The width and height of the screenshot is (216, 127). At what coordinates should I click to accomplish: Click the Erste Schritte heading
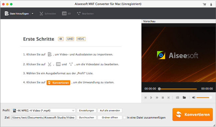point(39,39)
